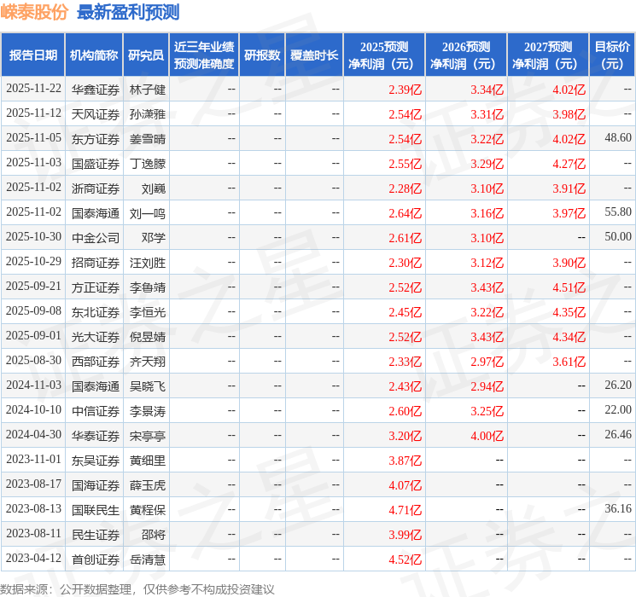
Task: Click analyst name 林子健
Action: click(147, 90)
